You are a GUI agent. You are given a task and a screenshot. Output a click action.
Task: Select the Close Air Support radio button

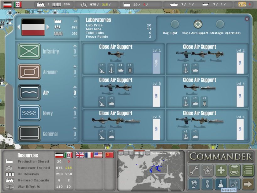pyautogui.click(x=198, y=24)
